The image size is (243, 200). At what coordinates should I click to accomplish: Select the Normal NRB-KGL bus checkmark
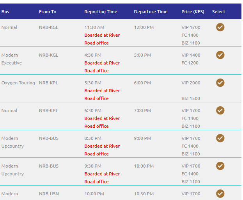pyautogui.click(x=220, y=27)
